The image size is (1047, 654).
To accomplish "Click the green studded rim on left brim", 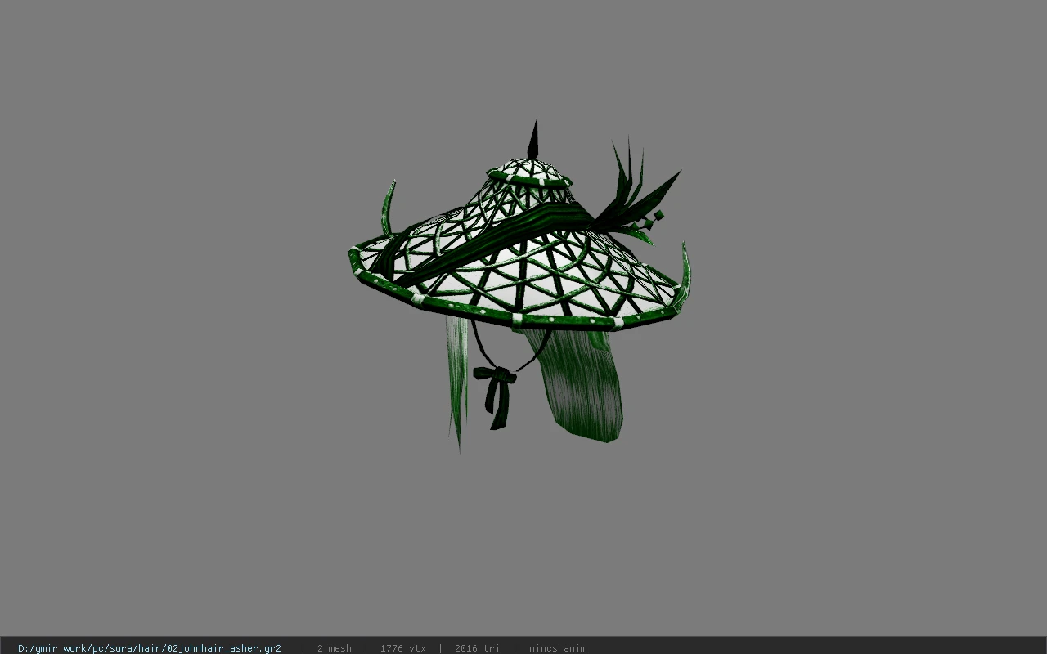I will point(378,277).
